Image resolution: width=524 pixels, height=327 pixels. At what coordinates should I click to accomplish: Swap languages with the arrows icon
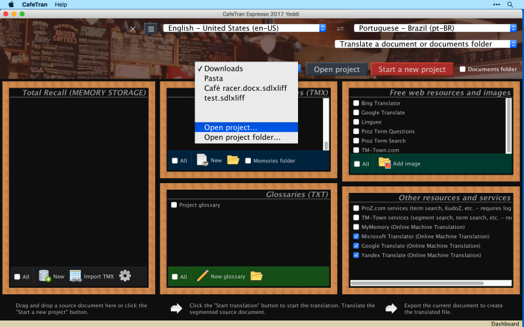(340, 29)
